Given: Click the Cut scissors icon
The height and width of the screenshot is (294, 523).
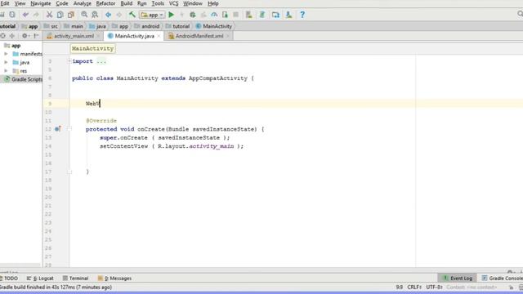Looking at the screenshot, I should point(49,15).
